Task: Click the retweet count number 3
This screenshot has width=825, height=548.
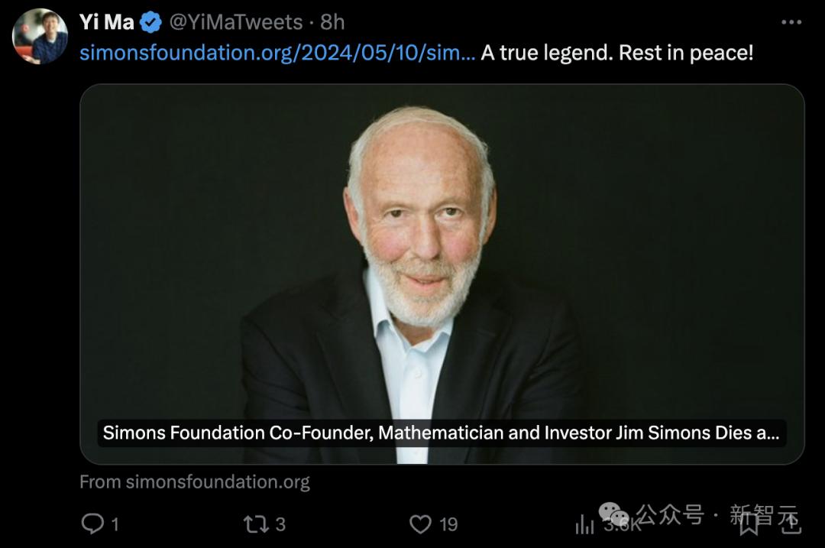Action: click(280, 524)
